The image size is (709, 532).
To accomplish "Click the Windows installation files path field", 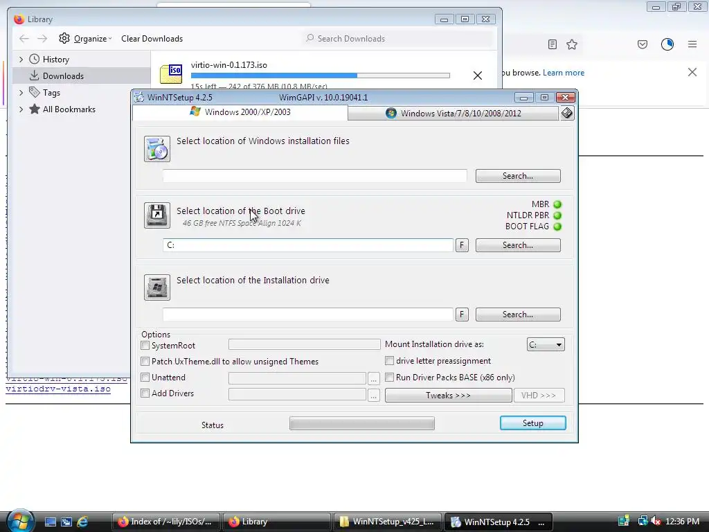I will (315, 176).
